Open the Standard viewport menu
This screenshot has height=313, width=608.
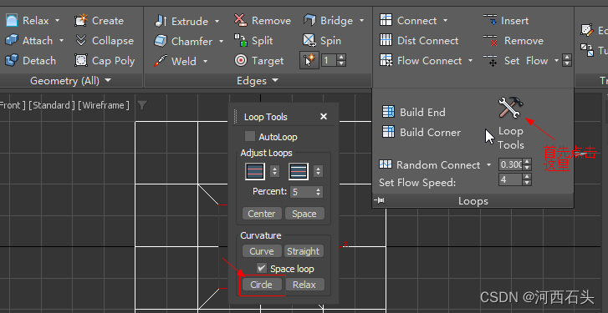coord(52,105)
